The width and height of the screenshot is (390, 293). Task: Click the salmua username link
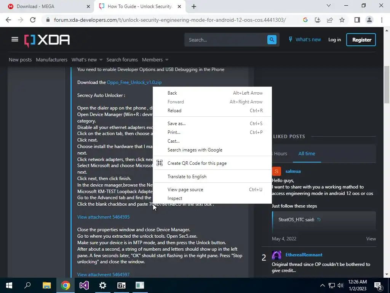coord(293,171)
